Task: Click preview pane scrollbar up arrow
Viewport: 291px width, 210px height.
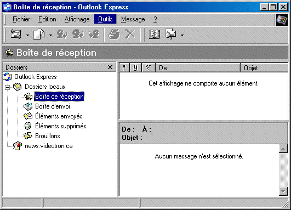Action: click(x=283, y=149)
